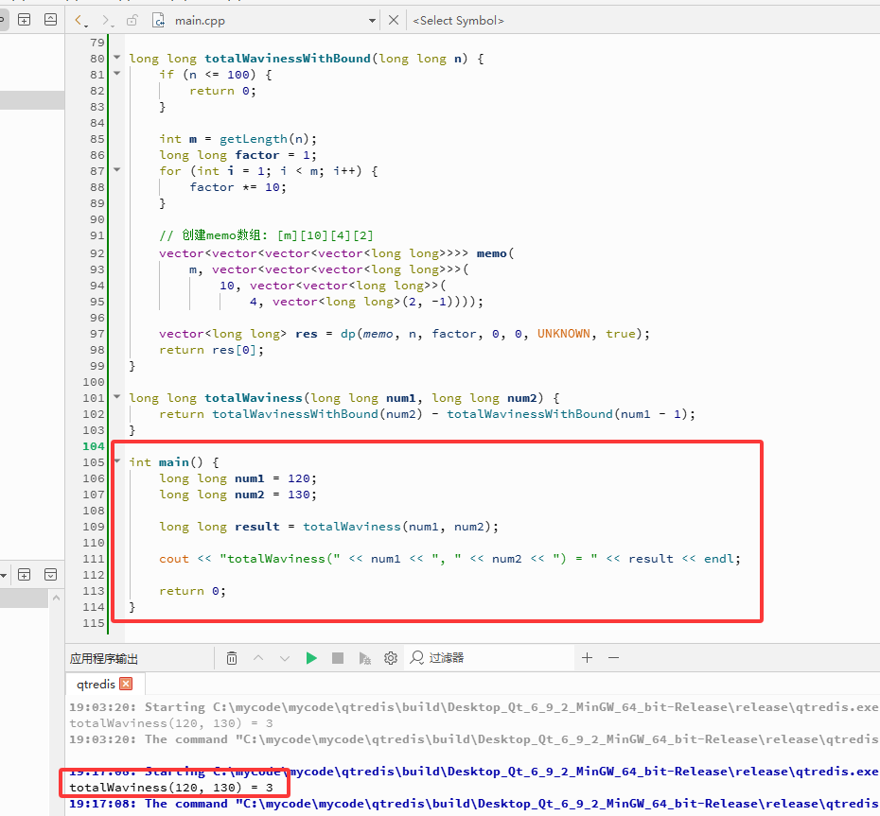This screenshot has width=880, height=816.
Task: Go back in editor navigation history
Action: tap(79, 21)
